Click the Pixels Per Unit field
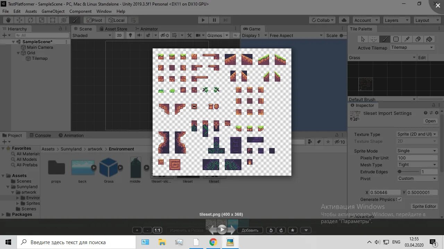This screenshot has width=444, height=249. coord(417,158)
